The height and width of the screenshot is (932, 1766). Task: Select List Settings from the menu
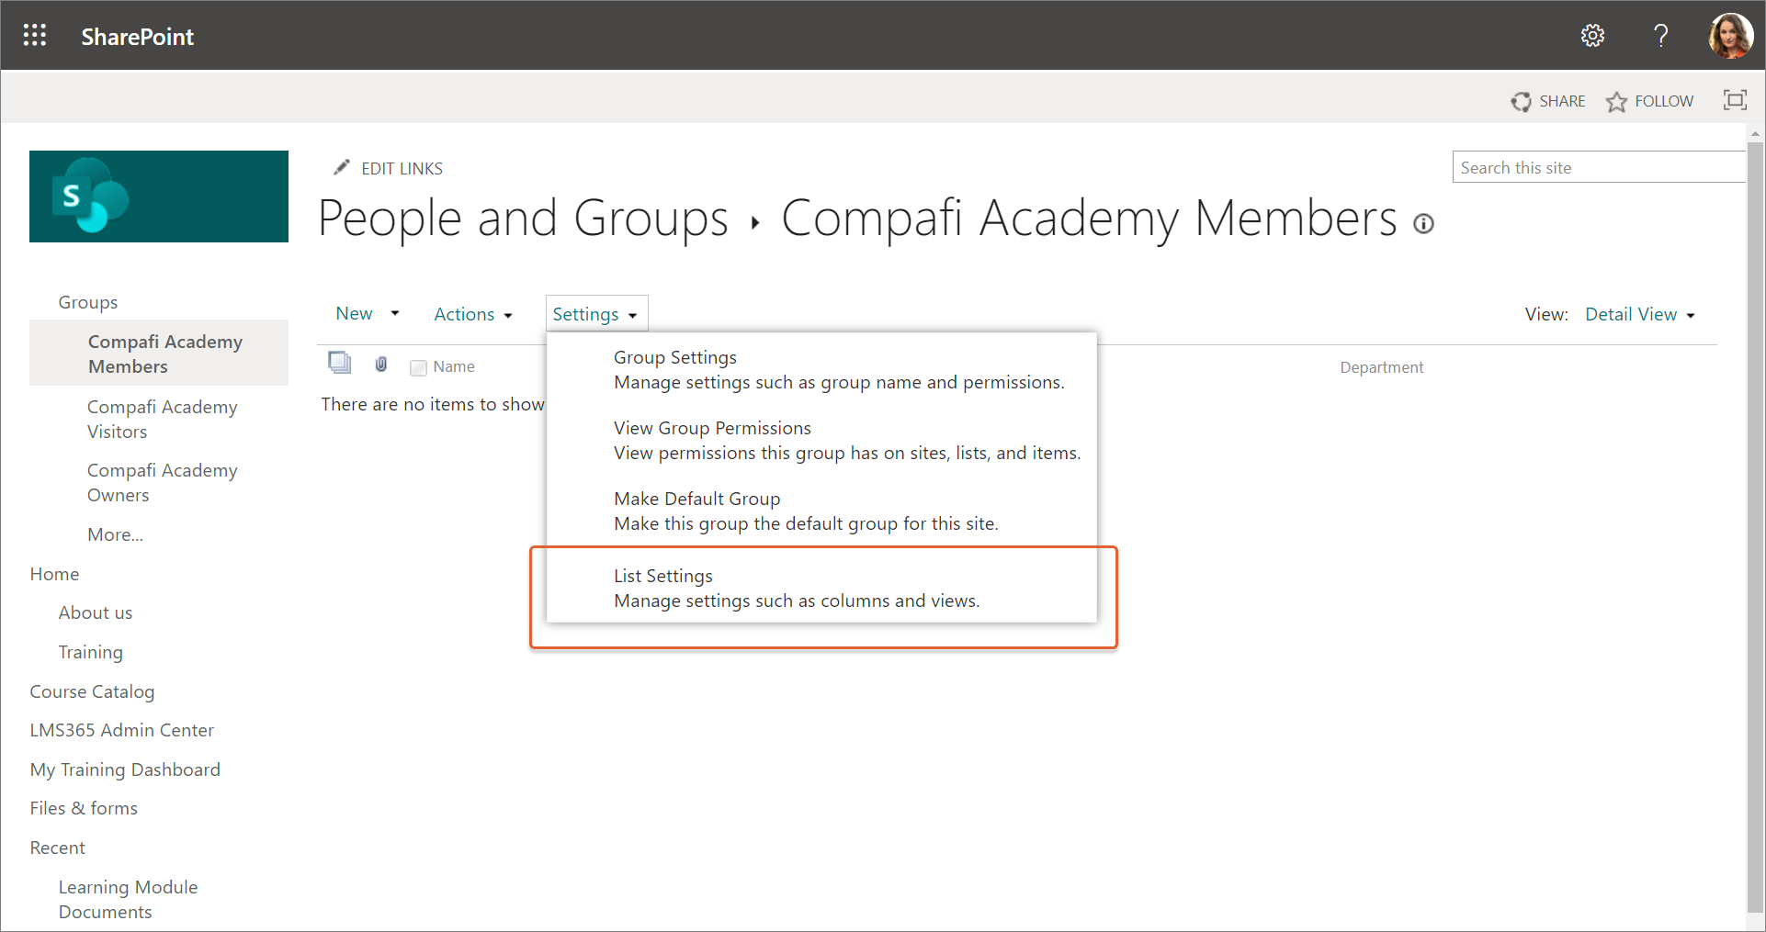[x=663, y=577]
